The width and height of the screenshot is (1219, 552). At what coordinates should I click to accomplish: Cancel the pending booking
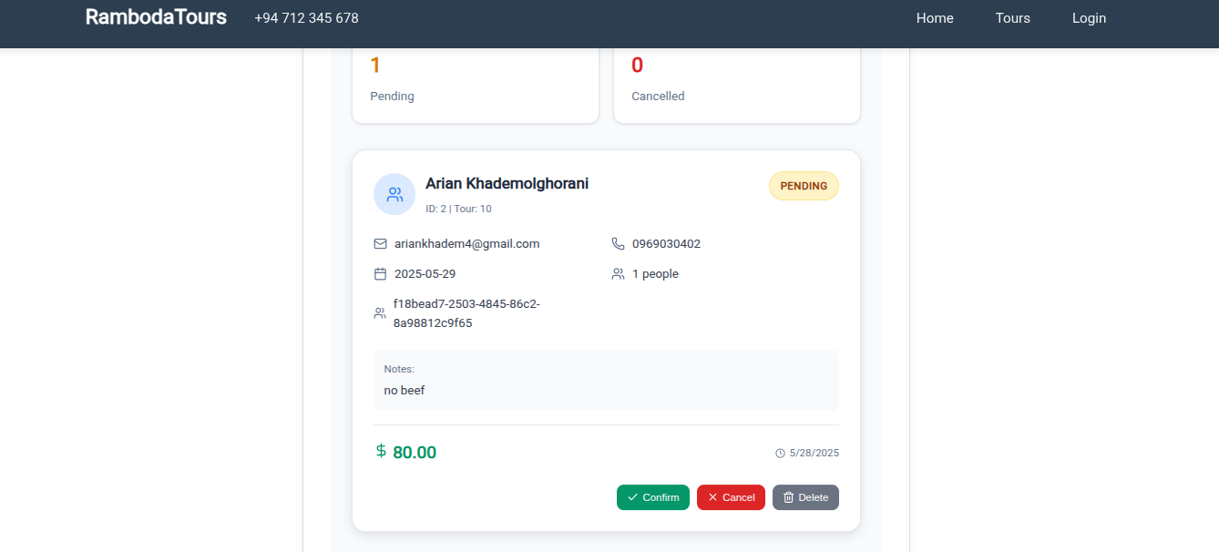[731, 497]
